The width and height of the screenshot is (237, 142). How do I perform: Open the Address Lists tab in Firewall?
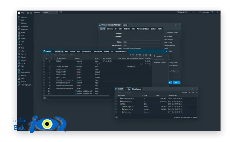pos(108,52)
